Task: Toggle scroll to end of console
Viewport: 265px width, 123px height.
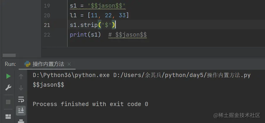Action: [21, 111]
